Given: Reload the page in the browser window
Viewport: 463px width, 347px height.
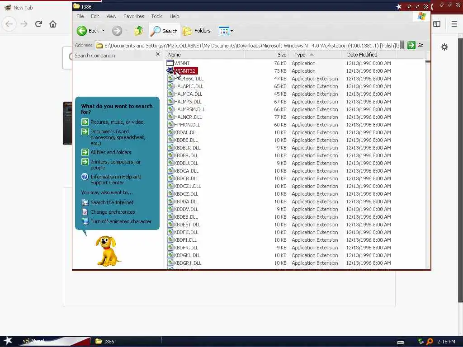Looking at the screenshot, I should pos(38,24).
